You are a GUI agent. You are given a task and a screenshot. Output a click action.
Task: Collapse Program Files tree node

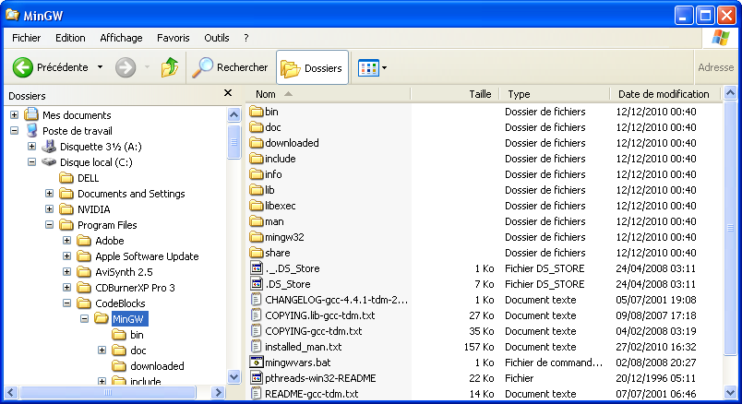tap(49, 225)
